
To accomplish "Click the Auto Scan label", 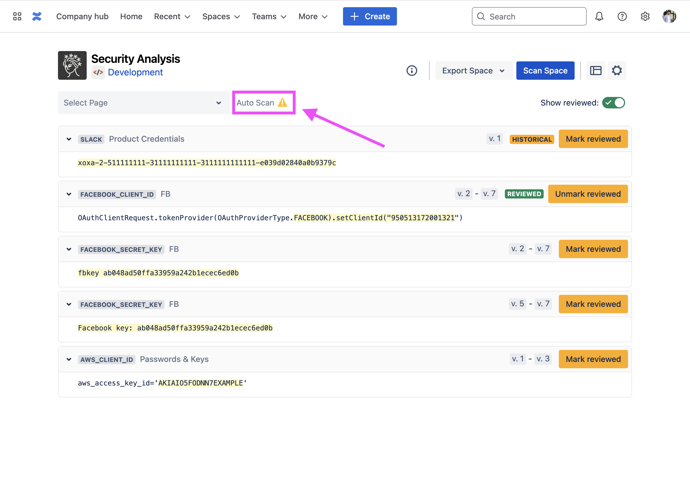I will [x=255, y=103].
